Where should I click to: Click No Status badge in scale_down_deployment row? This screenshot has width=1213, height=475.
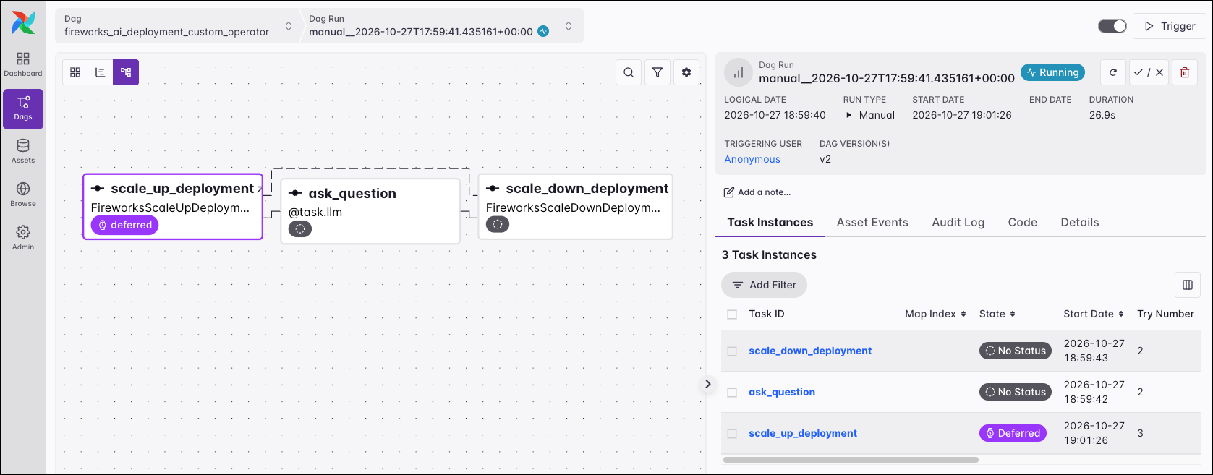1016,351
